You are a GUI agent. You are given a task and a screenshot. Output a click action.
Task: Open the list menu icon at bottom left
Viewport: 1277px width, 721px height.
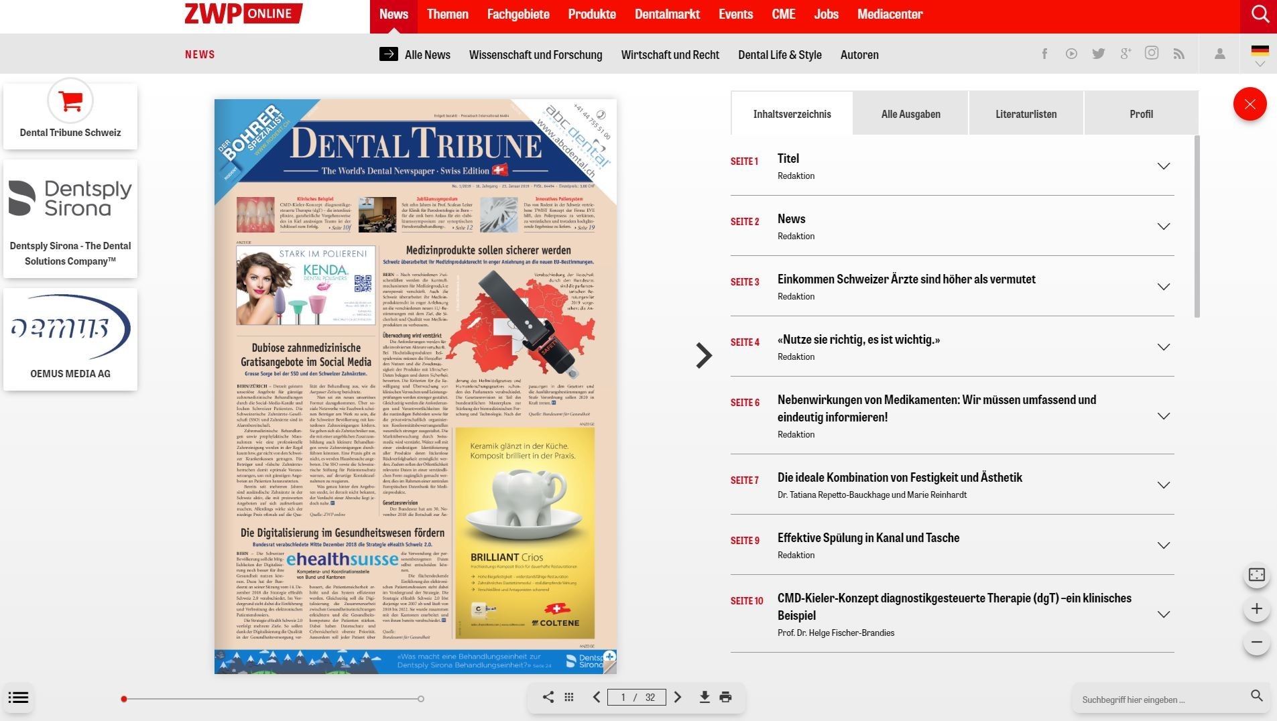coord(18,698)
